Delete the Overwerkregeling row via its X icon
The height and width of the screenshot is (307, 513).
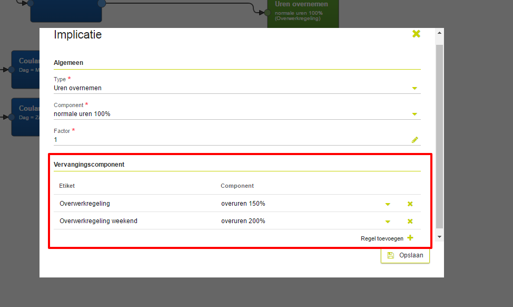(x=410, y=204)
